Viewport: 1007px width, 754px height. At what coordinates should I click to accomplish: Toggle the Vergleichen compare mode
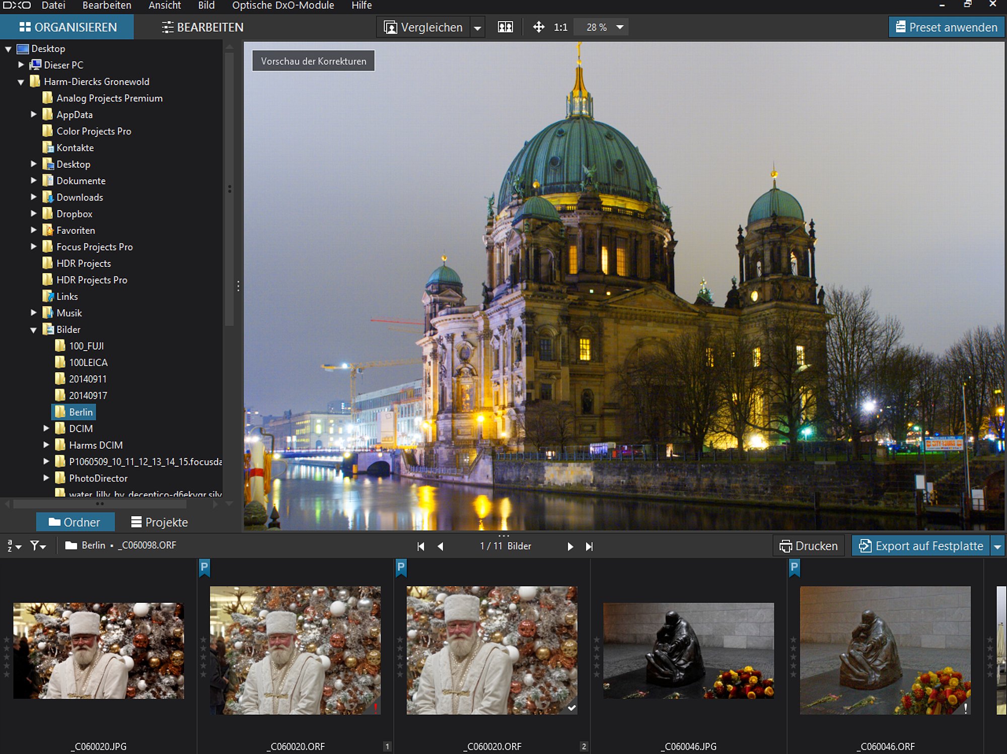click(423, 27)
